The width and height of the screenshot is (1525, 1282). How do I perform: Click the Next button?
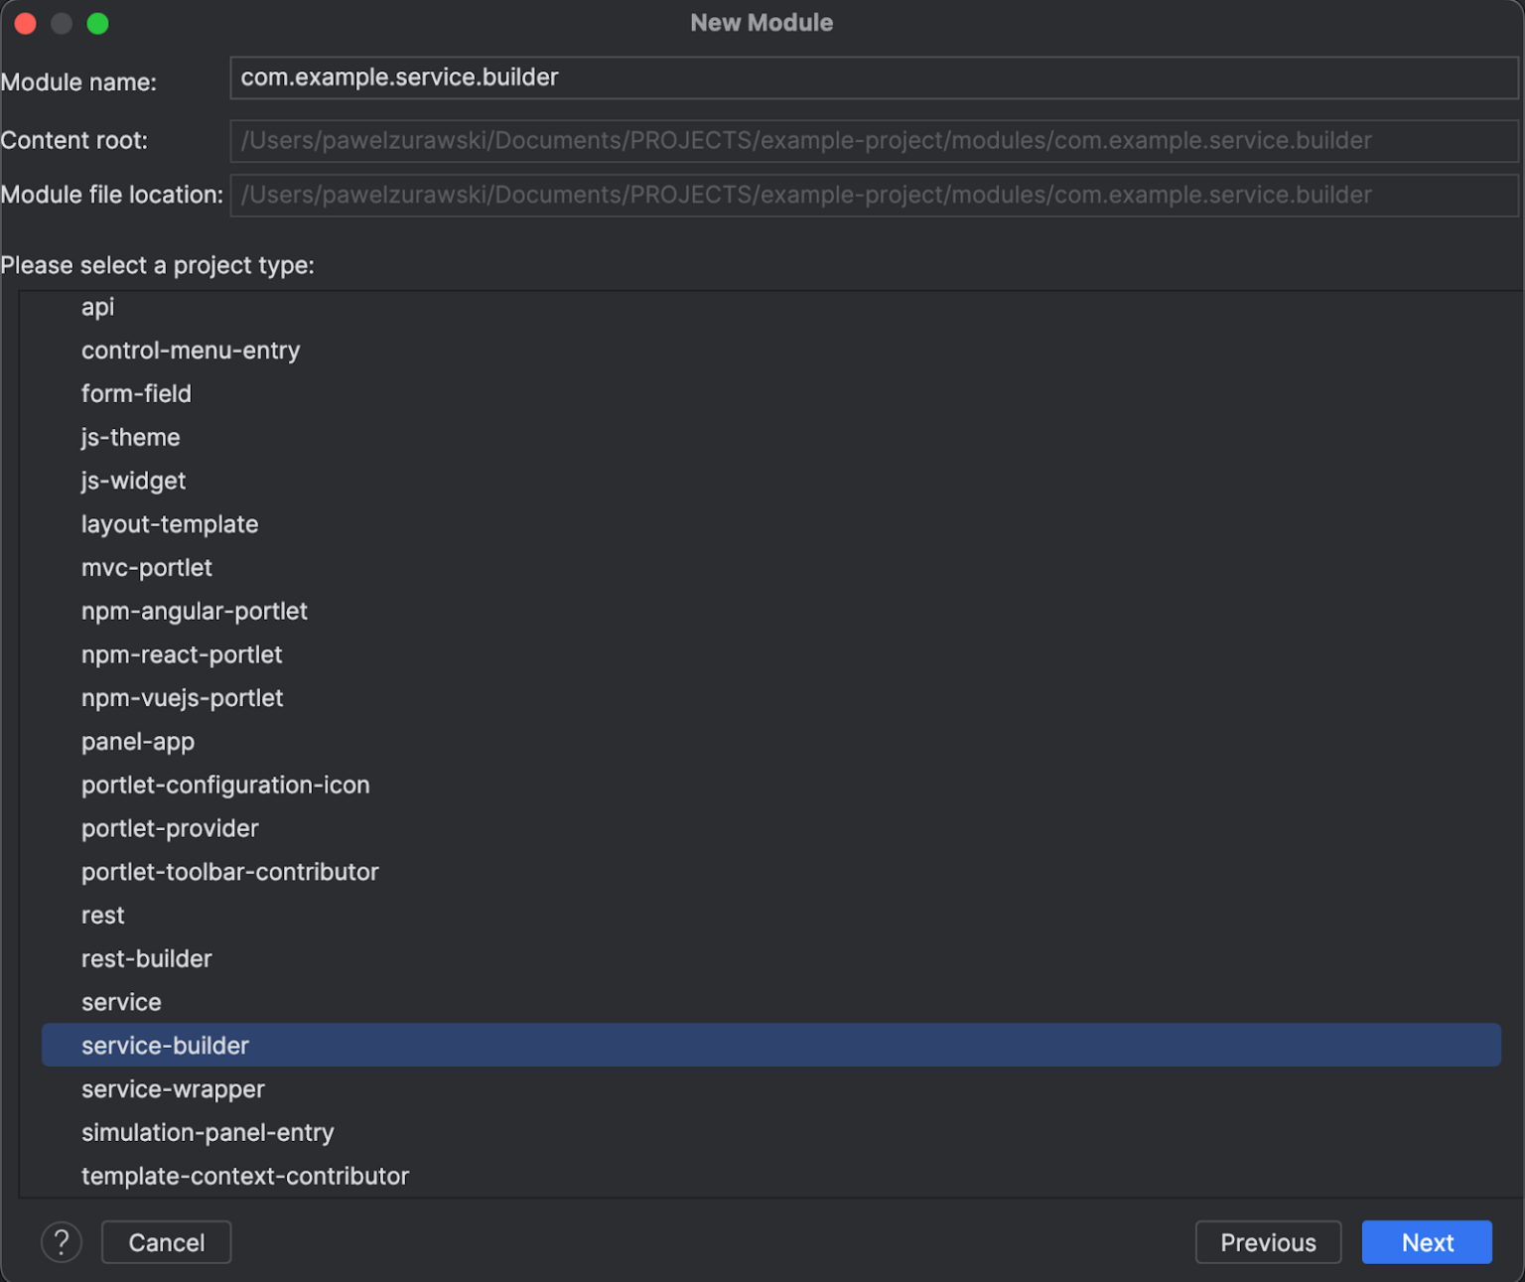(x=1427, y=1241)
